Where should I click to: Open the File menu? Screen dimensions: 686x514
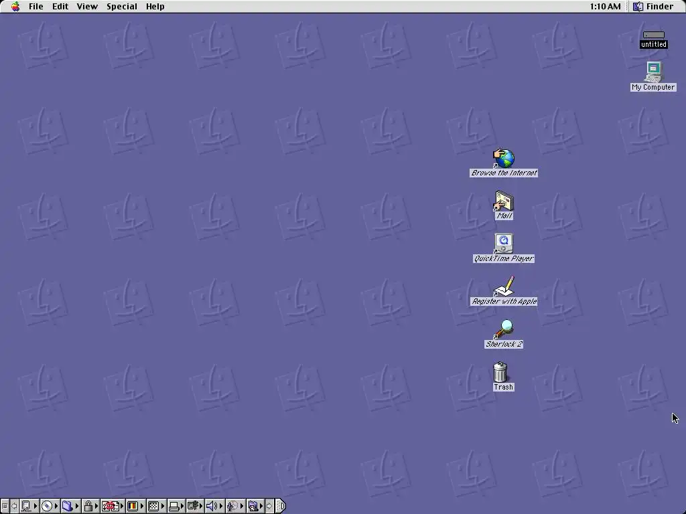click(36, 7)
